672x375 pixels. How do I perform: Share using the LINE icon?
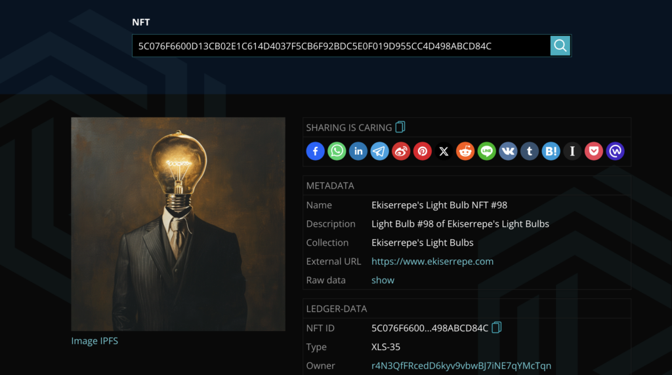487,151
